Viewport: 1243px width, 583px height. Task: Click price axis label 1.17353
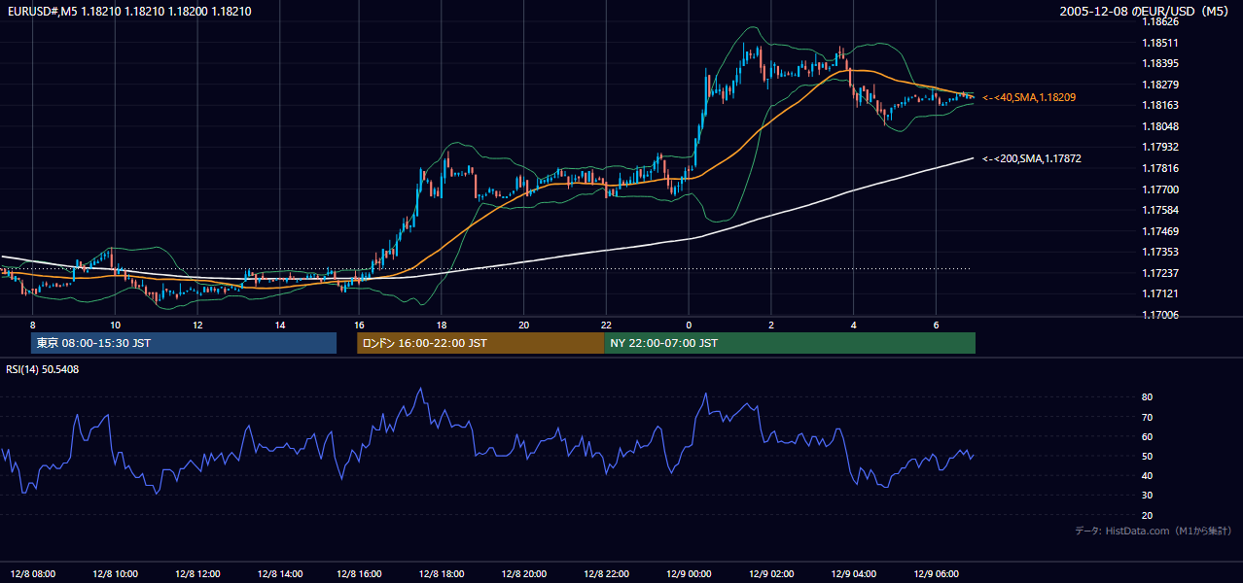click(1160, 252)
